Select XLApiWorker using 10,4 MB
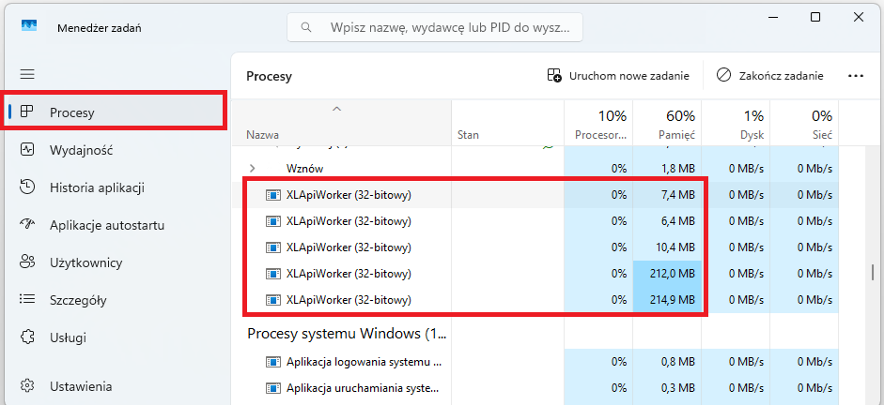884x405 pixels. pyautogui.click(x=535, y=247)
